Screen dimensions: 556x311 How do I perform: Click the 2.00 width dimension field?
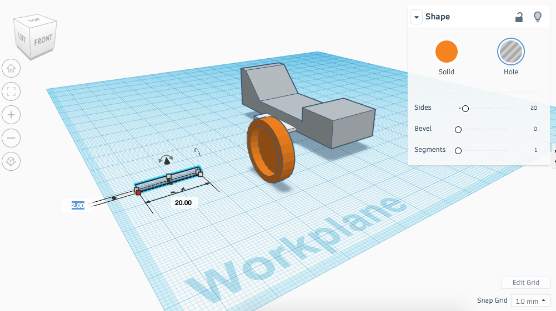(x=78, y=205)
